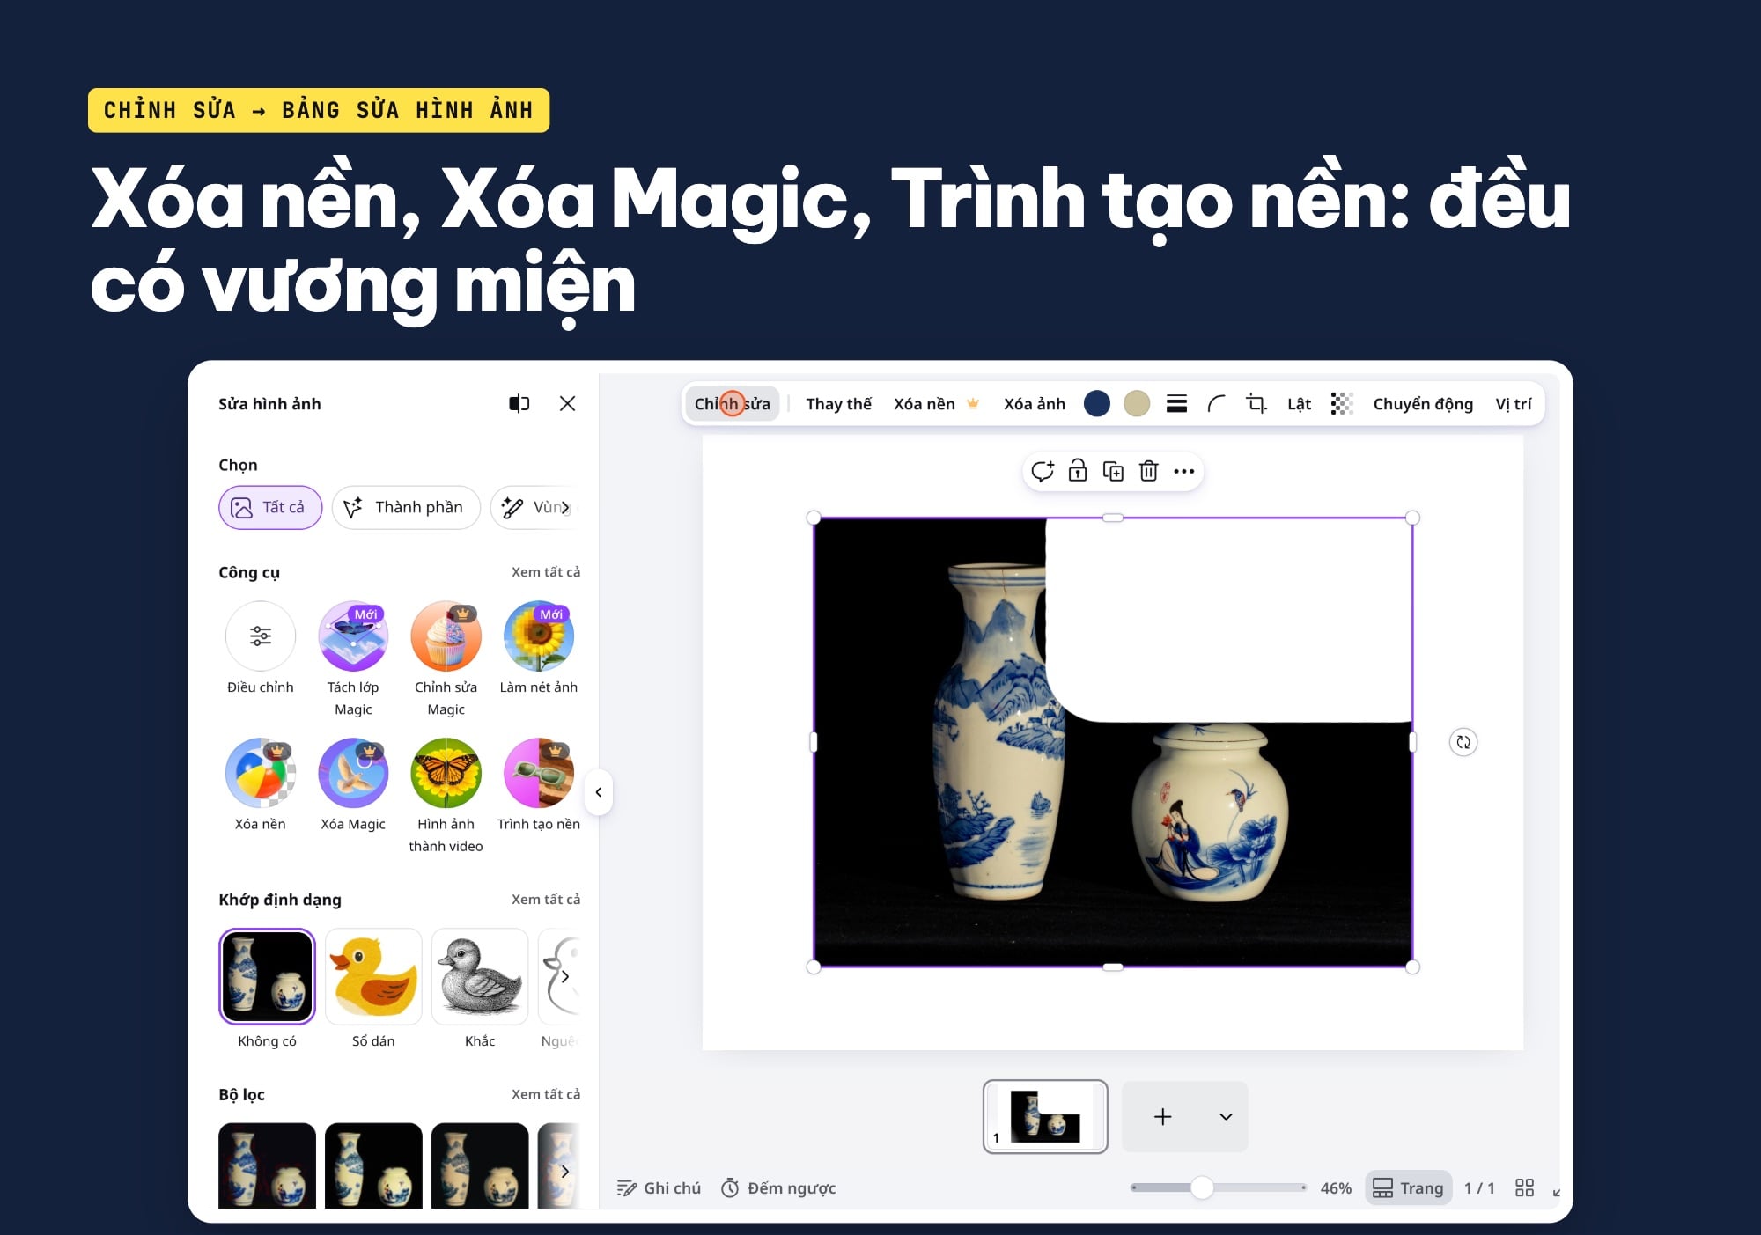Click Xem tất cả beside Công cụ

[x=546, y=572]
